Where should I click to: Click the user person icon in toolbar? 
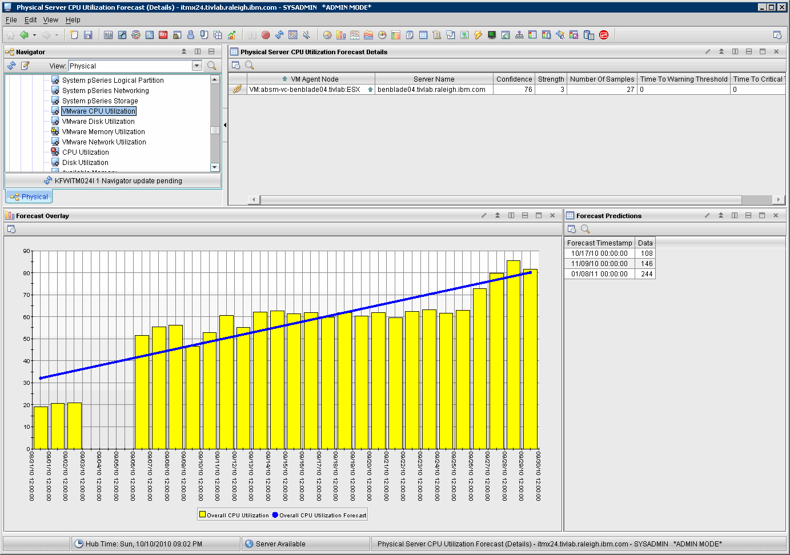point(191,35)
